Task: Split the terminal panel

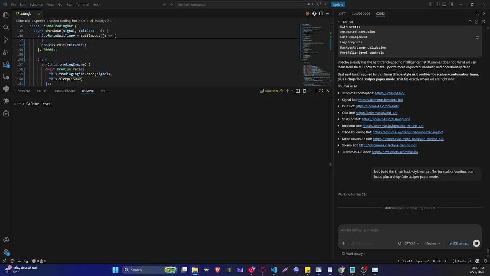Action: pyautogui.click(x=298, y=91)
